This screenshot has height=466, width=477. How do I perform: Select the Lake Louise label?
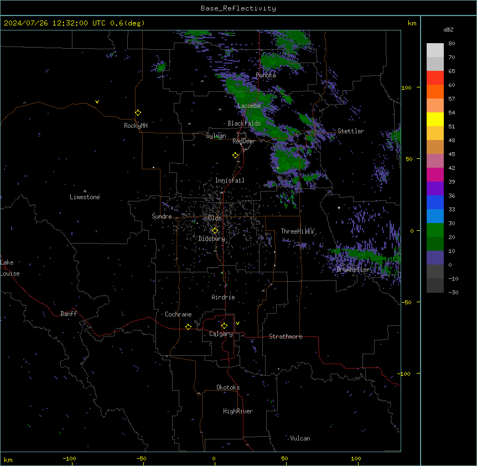(10, 268)
